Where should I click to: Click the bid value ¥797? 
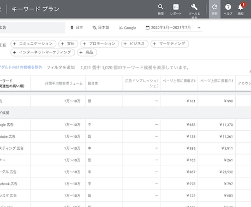point(229,184)
